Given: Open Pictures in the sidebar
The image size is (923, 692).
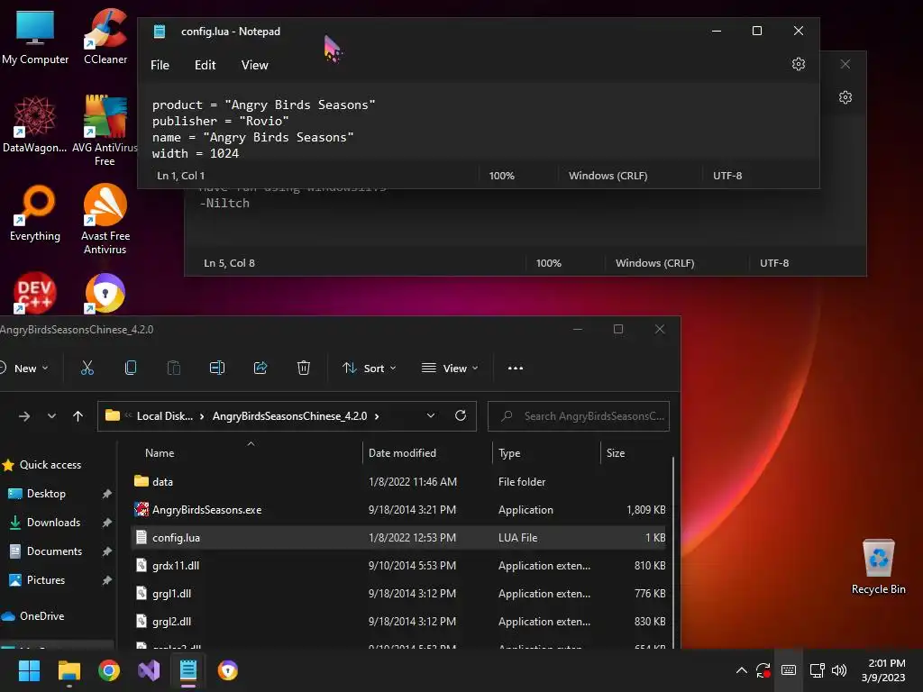Looking at the screenshot, I should pyautogui.click(x=36, y=580).
